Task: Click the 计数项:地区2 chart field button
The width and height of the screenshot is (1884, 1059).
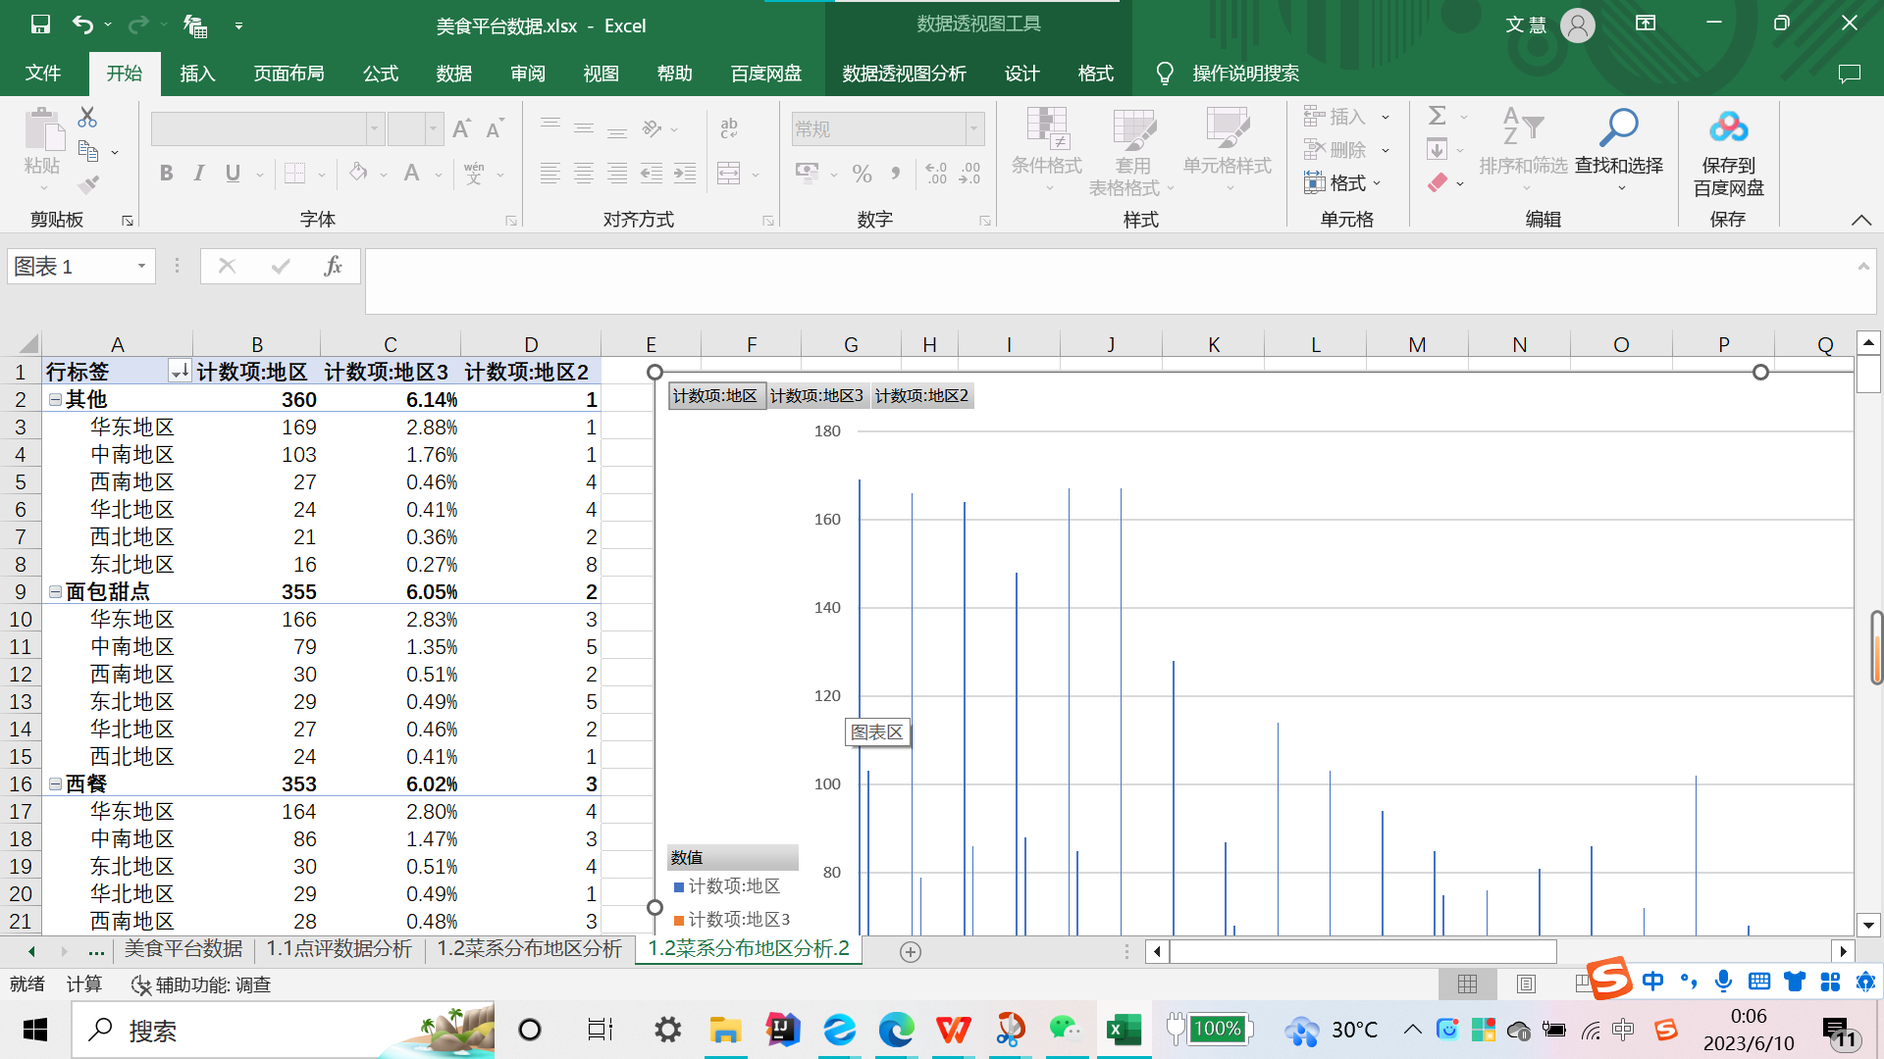Action: pos(921,396)
